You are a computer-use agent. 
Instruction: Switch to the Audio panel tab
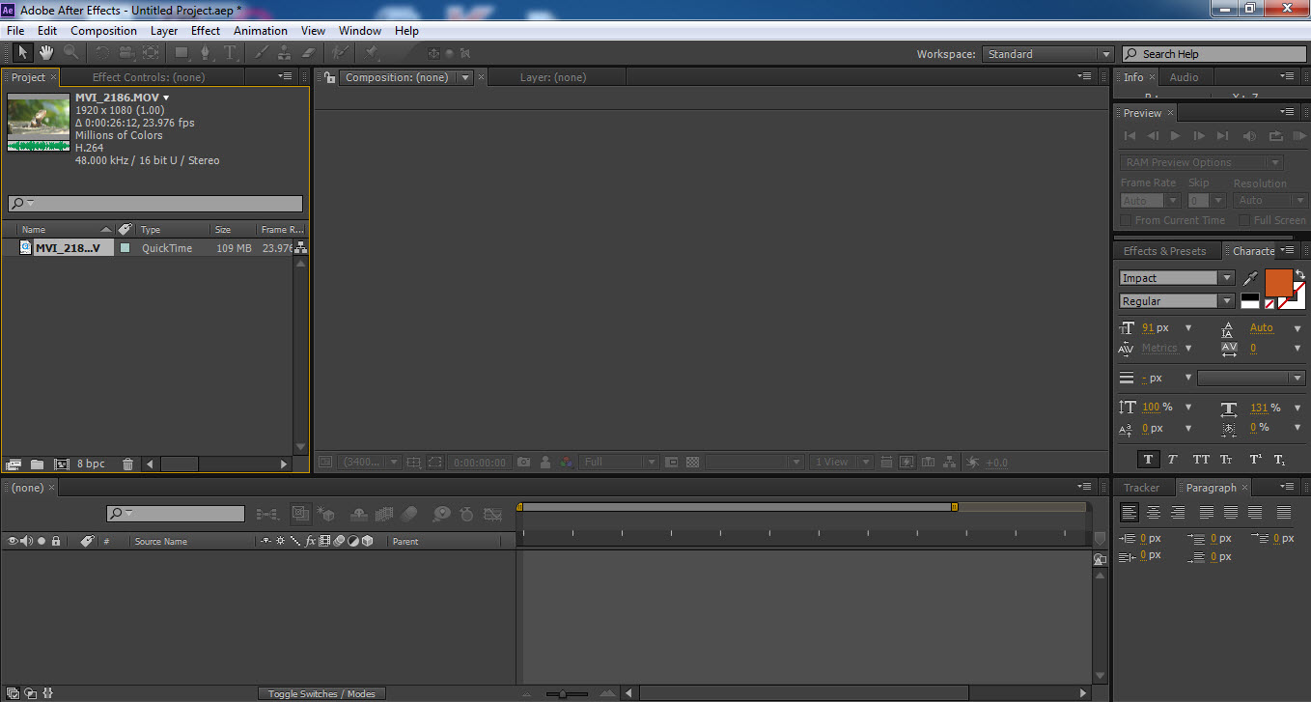click(1184, 77)
